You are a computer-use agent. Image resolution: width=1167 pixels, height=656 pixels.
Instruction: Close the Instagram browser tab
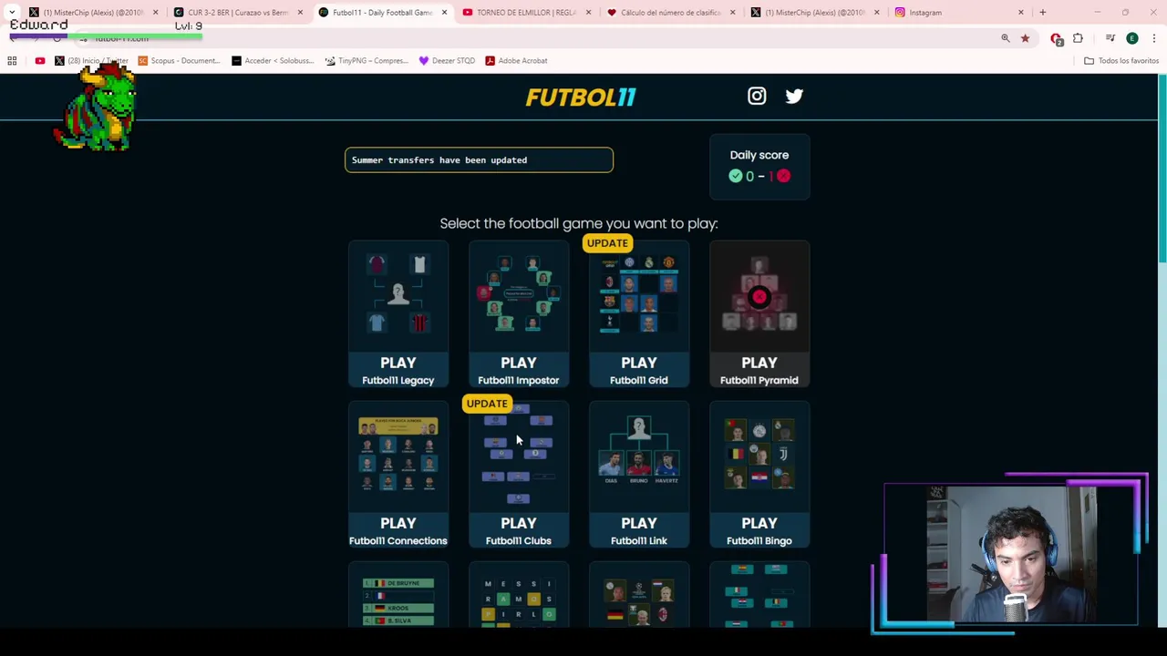click(x=1020, y=13)
